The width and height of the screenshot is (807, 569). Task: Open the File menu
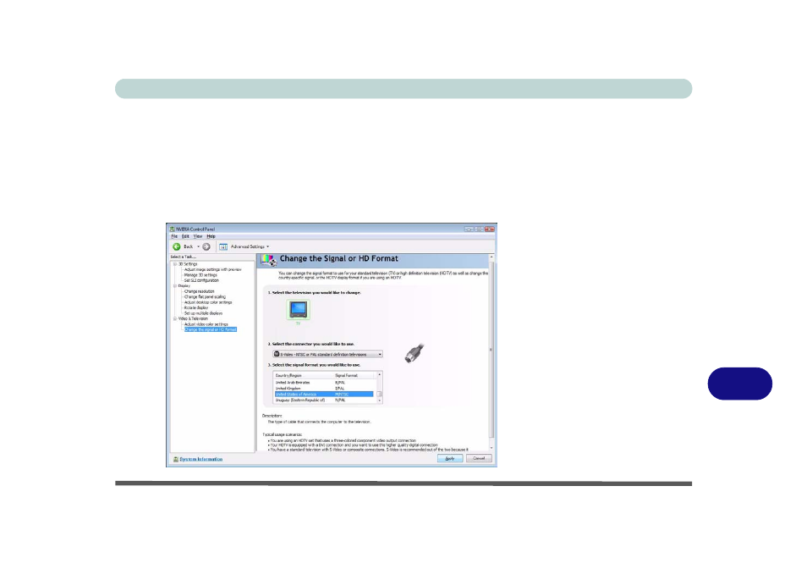pos(174,236)
